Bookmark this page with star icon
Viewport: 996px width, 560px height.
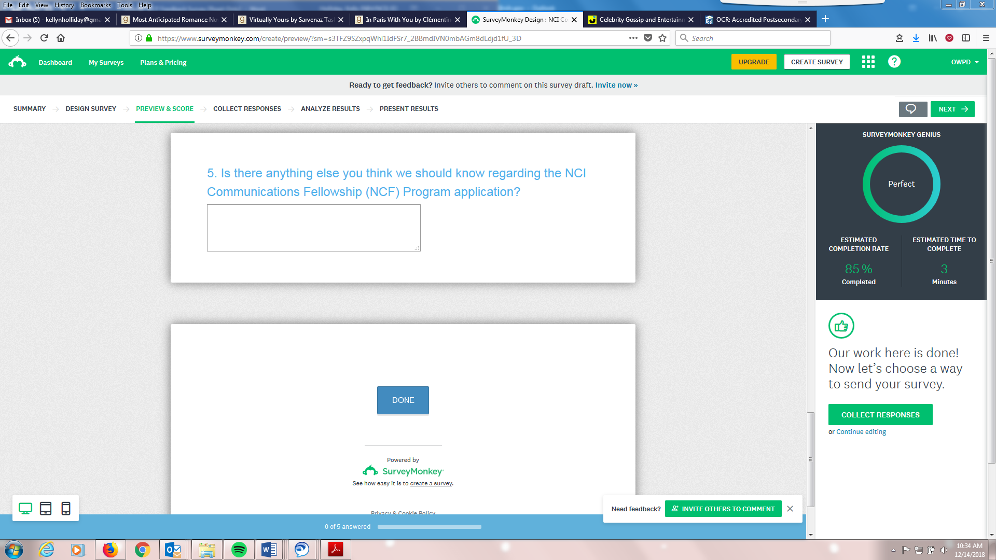tap(662, 38)
